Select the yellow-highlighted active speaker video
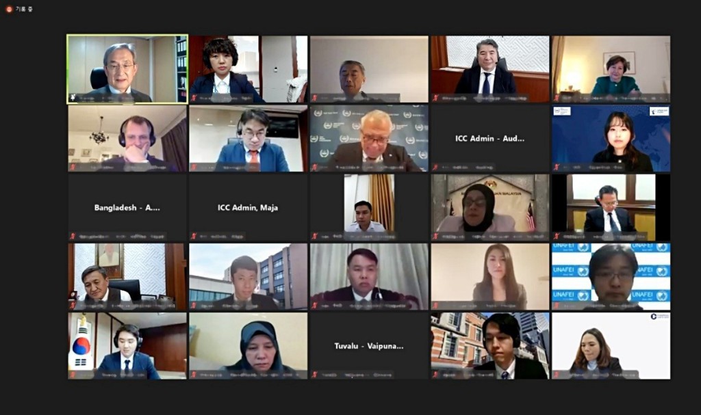This screenshot has height=415, width=701. (x=127, y=69)
